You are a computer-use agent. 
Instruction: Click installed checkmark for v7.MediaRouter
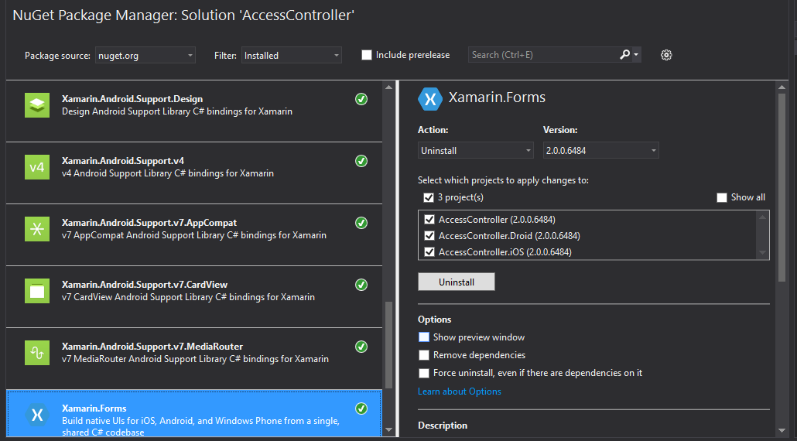361,347
